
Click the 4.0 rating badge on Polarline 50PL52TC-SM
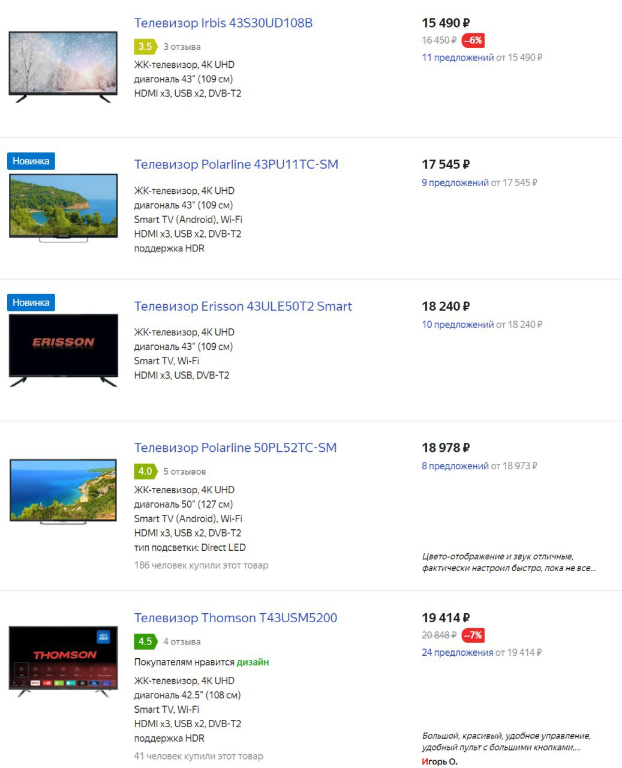pyautogui.click(x=145, y=471)
